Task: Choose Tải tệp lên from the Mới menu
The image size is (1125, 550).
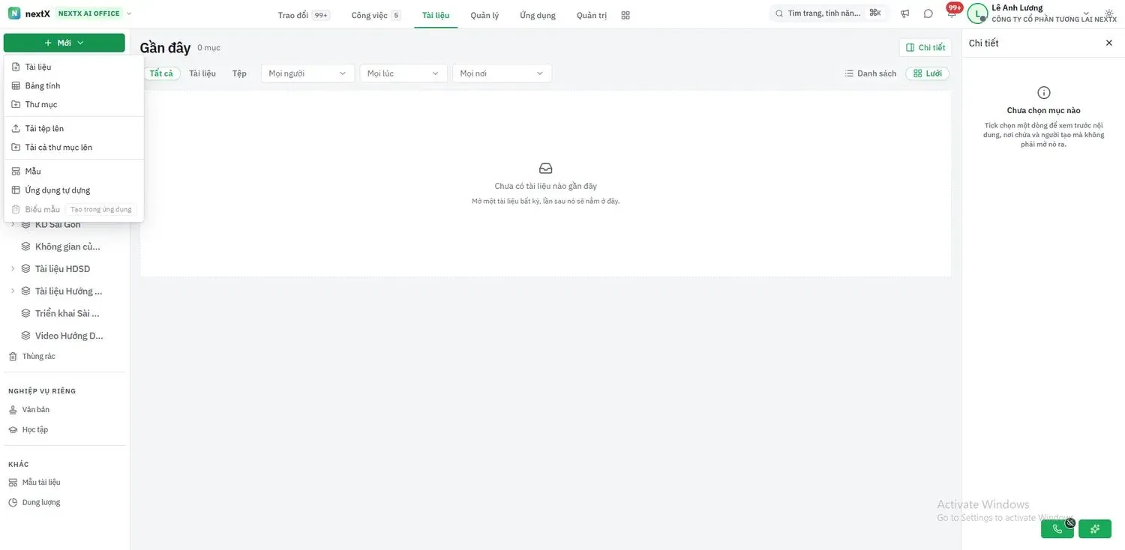Action: pyautogui.click(x=73, y=129)
